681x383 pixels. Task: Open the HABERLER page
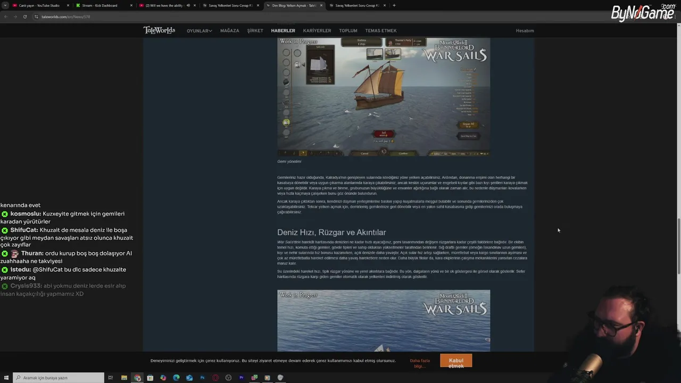click(x=283, y=31)
